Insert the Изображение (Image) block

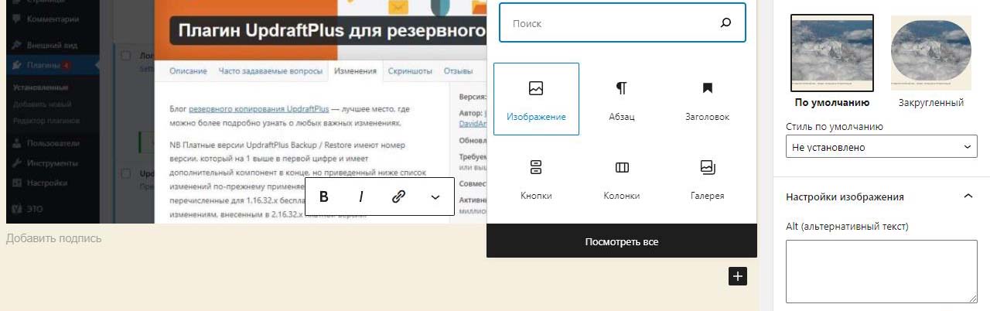tap(536, 99)
